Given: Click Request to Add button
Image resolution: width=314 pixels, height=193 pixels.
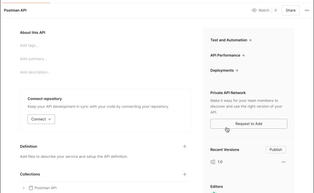Looking at the screenshot, I should pyautogui.click(x=249, y=124).
